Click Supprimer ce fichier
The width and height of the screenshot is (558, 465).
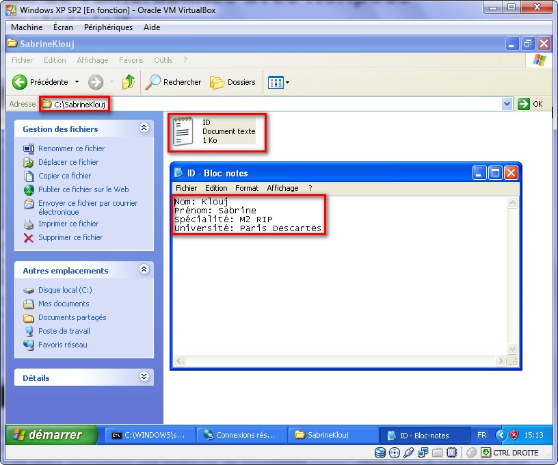click(70, 237)
